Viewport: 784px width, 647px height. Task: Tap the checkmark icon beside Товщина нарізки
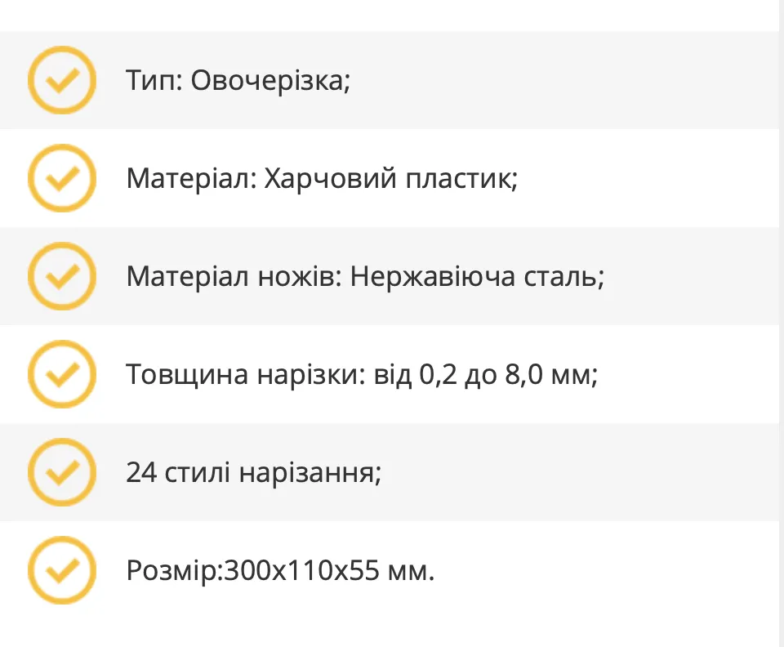pos(62,374)
